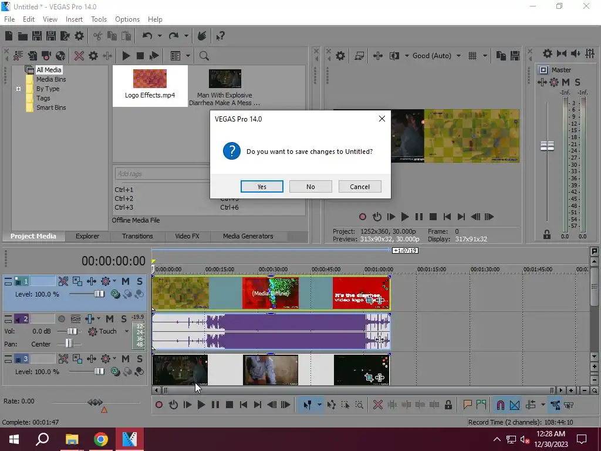The height and width of the screenshot is (451, 601).
Task: Click the Open project folder icon
Action: tap(23, 36)
